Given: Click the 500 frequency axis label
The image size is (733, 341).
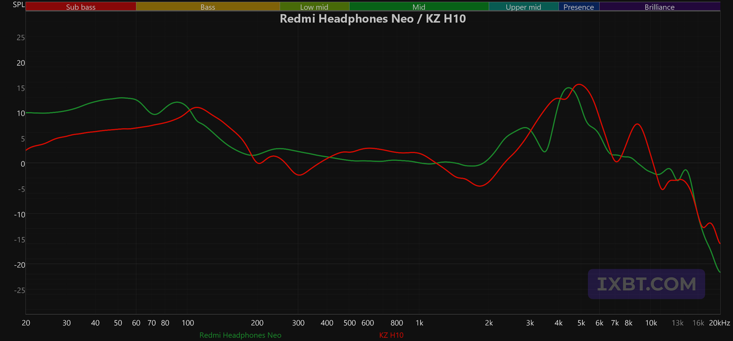Looking at the screenshot, I should [x=349, y=323].
